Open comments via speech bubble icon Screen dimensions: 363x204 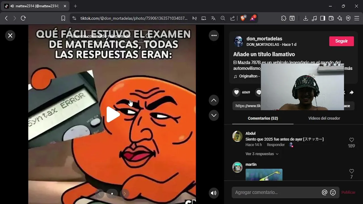coord(258,92)
